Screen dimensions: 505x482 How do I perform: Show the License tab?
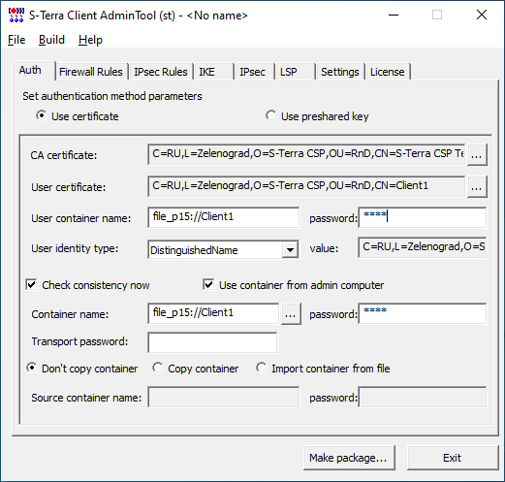388,72
